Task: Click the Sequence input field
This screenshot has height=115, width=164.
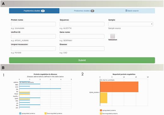Action: 82,24
